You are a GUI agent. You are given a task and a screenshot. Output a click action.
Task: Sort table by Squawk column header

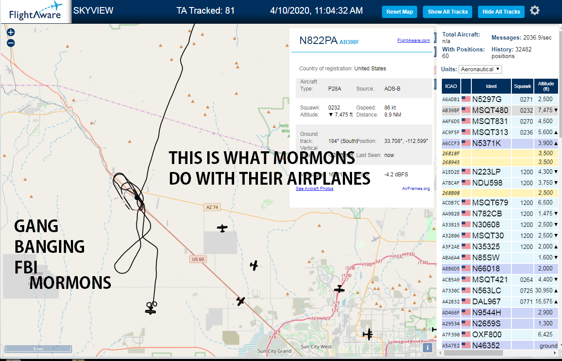point(522,86)
